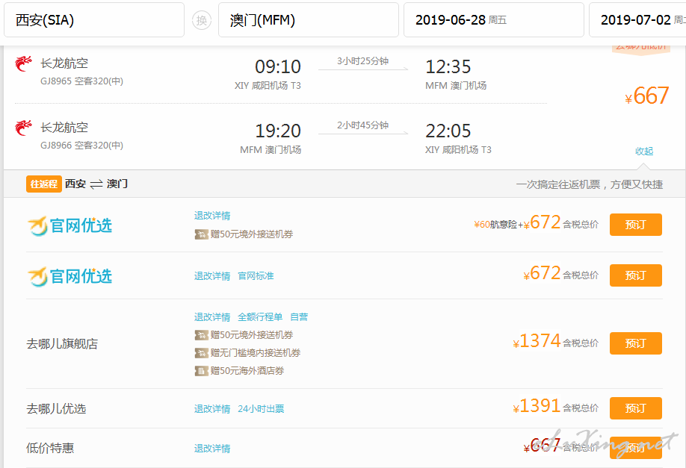
Task: Click the text 一次搞定往返机票，方便又快捷
Action: [x=590, y=184]
